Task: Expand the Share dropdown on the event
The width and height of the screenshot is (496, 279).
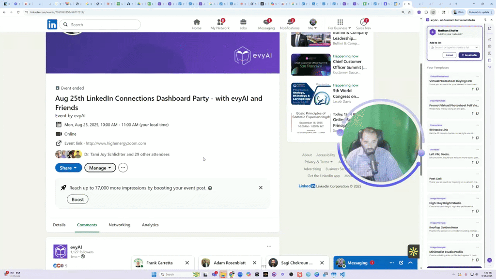Action: pos(68,168)
